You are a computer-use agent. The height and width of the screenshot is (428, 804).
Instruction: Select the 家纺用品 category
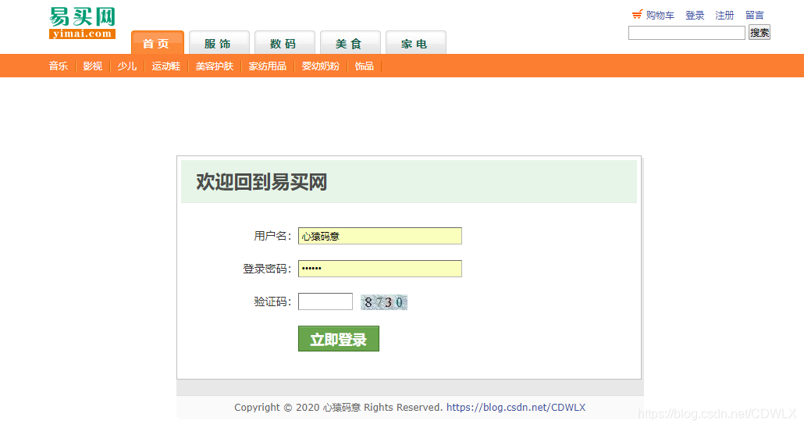267,66
